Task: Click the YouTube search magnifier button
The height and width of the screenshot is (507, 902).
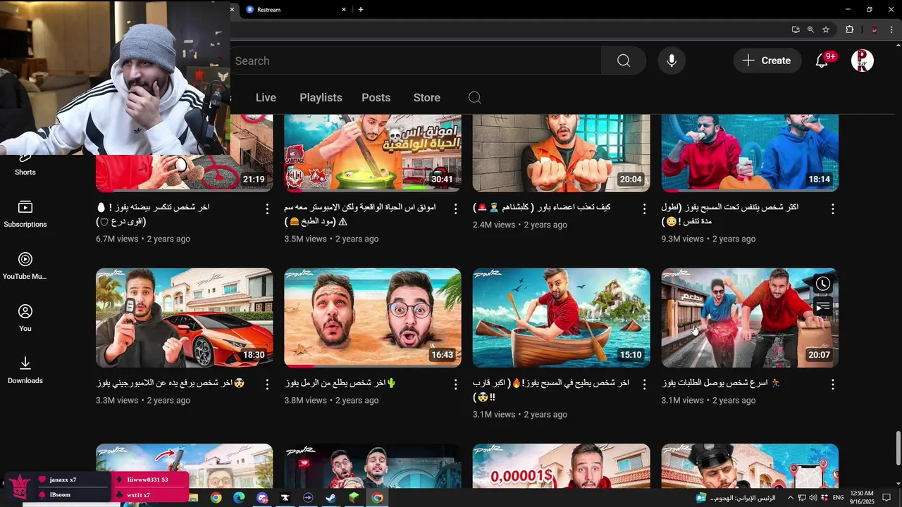Action: pos(624,61)
